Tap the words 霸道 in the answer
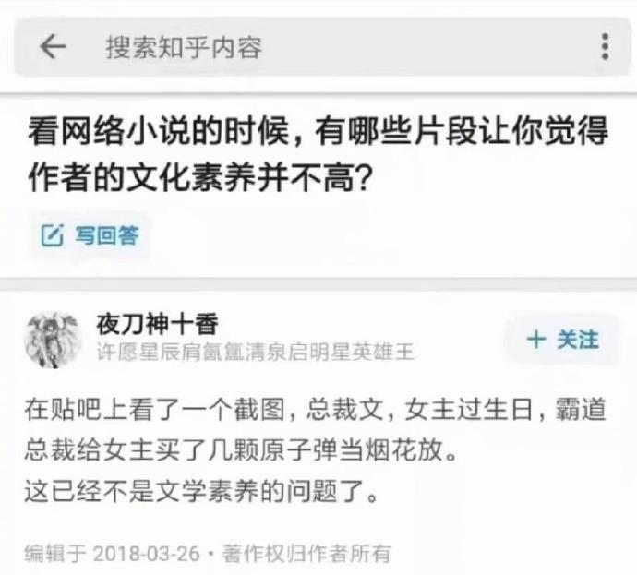This screenshot has height=575, width=637. coord(581,410)
